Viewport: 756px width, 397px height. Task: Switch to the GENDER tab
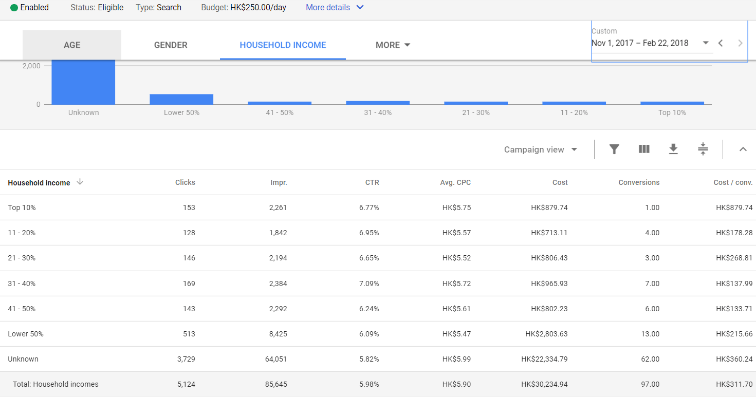tap(170, 45)
